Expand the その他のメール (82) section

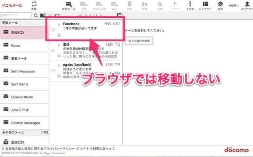pyautogui.click(x=25, y=133)
